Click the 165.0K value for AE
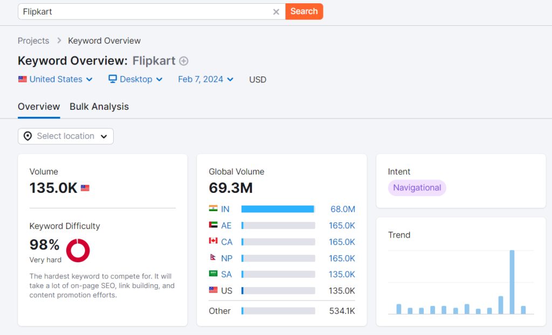Image resolution: width=552 pixels, height=335 pixels. (342, 226)
